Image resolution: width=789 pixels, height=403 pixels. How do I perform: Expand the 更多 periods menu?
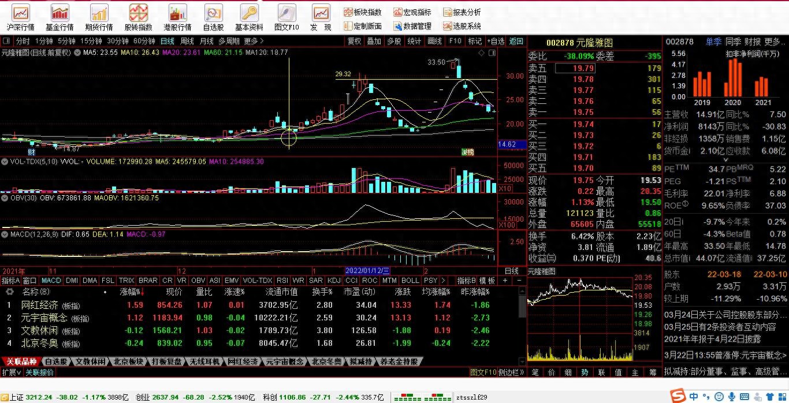[254, 41]
